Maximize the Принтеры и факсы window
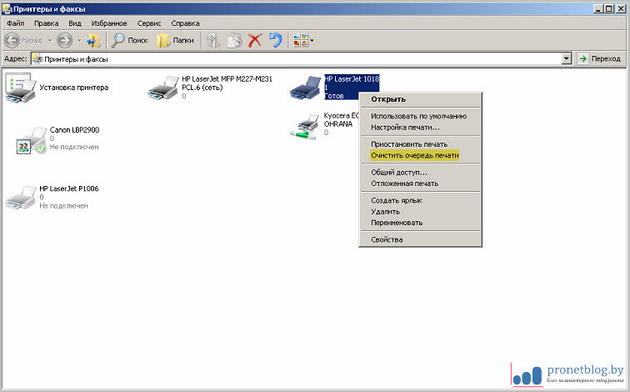The image size is (630, 392). click(x=608, y=8)
